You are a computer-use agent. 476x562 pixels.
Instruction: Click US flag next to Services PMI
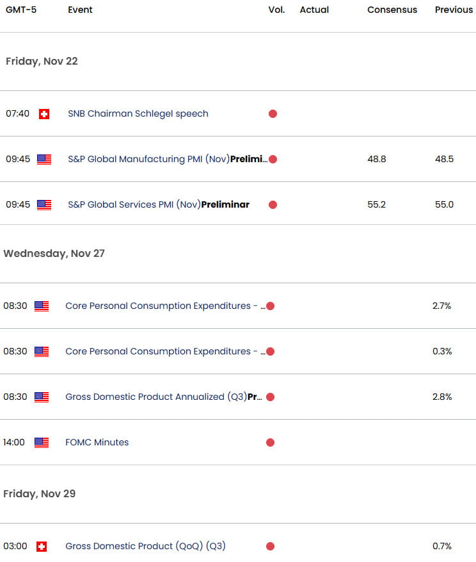[x=44, y=204]
